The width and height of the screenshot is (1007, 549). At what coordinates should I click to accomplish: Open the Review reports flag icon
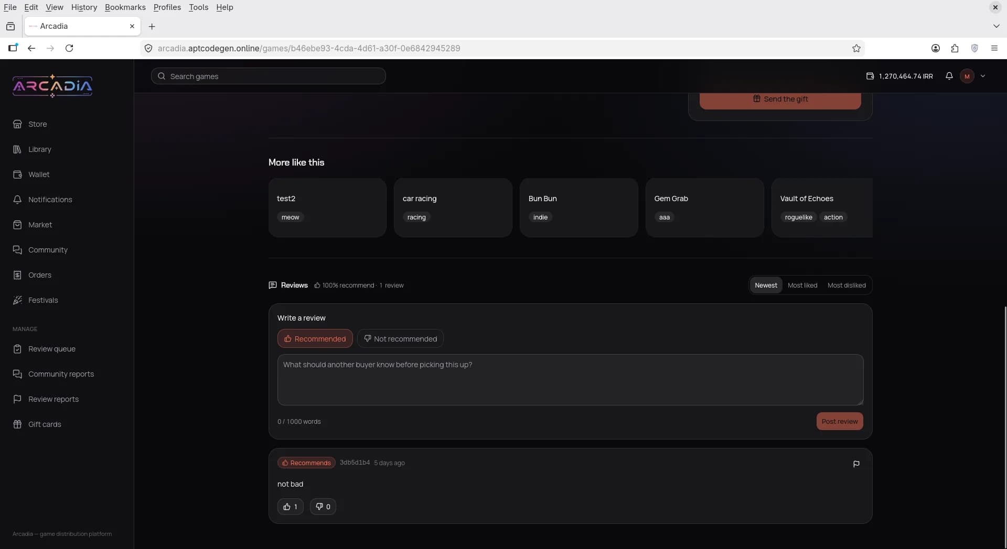coord(17,399)
